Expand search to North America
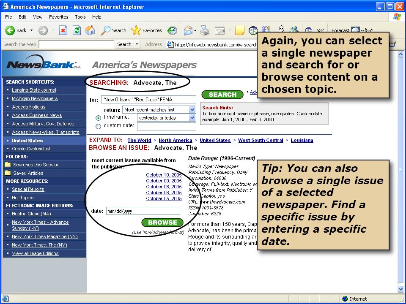This screenshot has height=304, width=406. click(x=175, y=140)
